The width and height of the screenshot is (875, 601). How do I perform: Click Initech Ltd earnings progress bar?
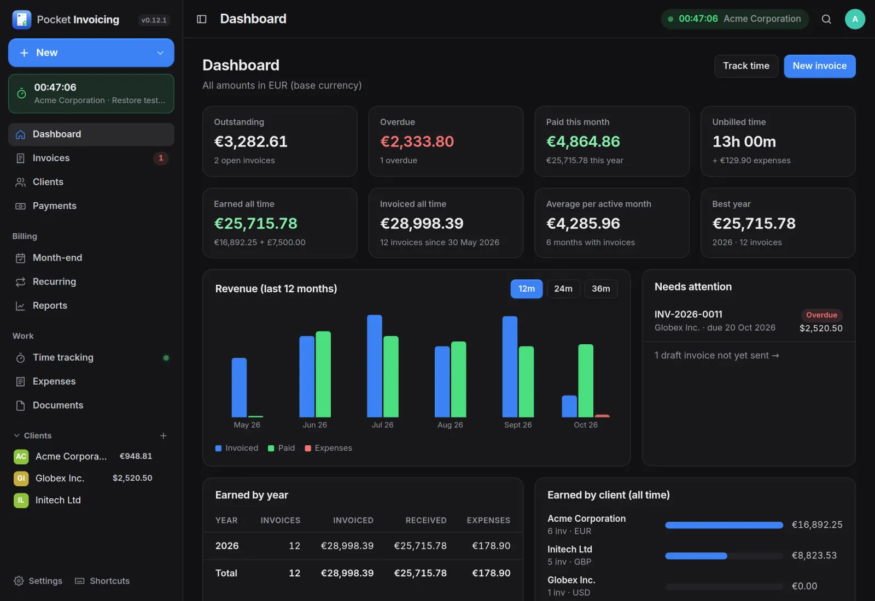point(724,556)
